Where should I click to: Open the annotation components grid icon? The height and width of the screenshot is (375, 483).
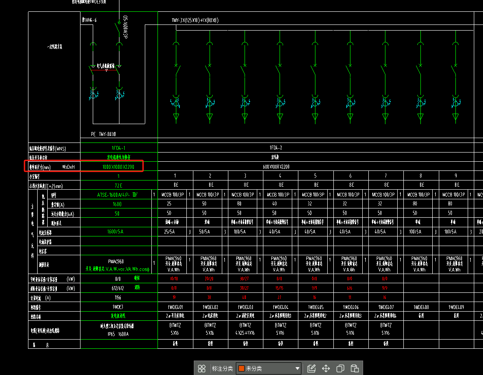(x=201, y=368)
